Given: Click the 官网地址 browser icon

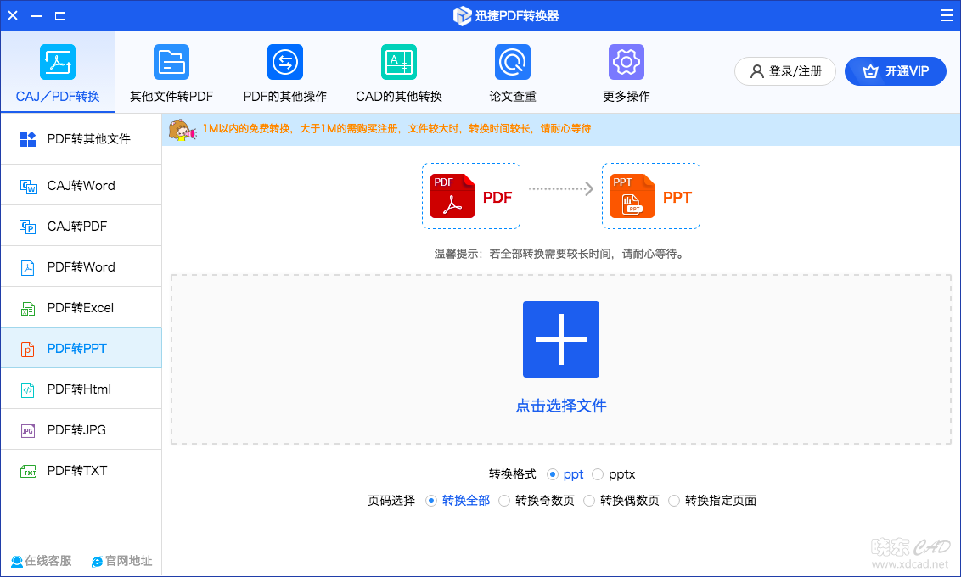Looking at the screenshot, I should click(x=97, y=562).
